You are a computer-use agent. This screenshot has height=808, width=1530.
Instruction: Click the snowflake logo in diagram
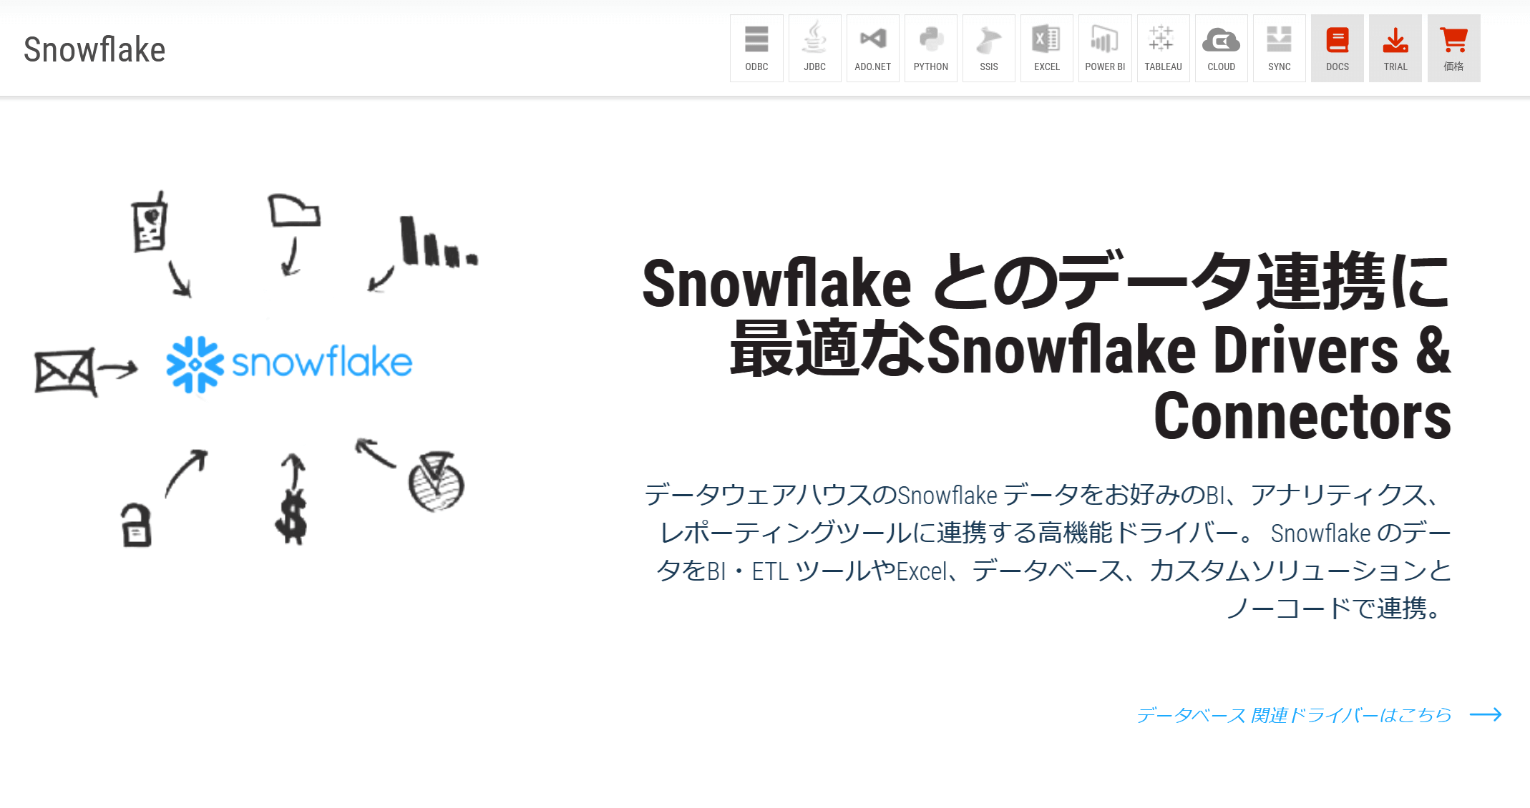coord(289,363)
